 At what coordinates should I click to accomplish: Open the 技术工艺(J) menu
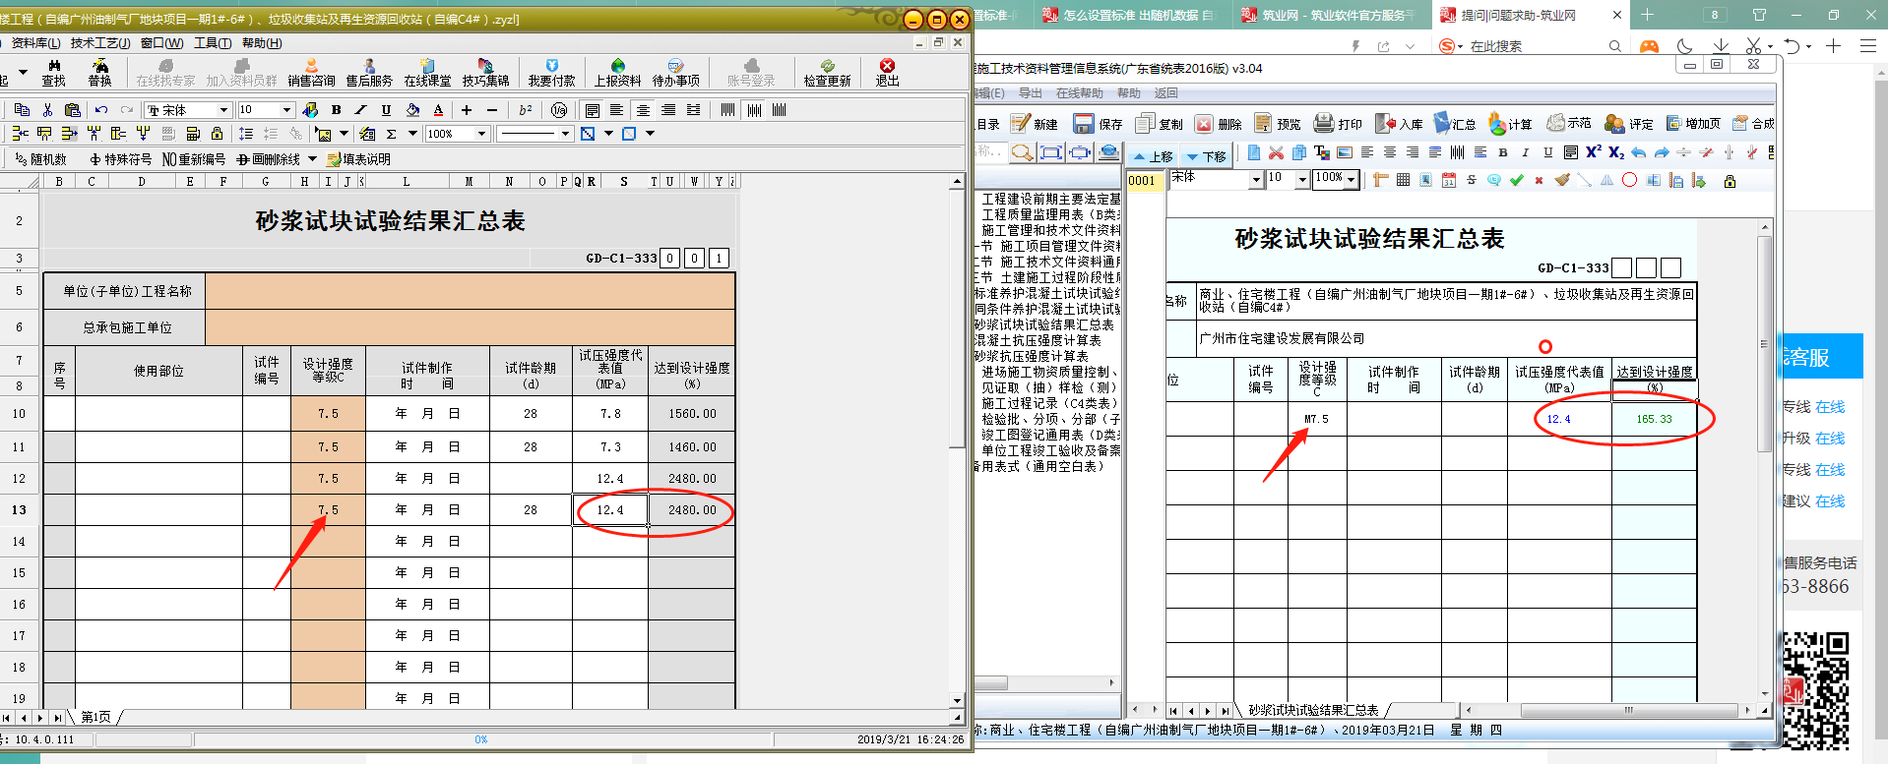99,43
